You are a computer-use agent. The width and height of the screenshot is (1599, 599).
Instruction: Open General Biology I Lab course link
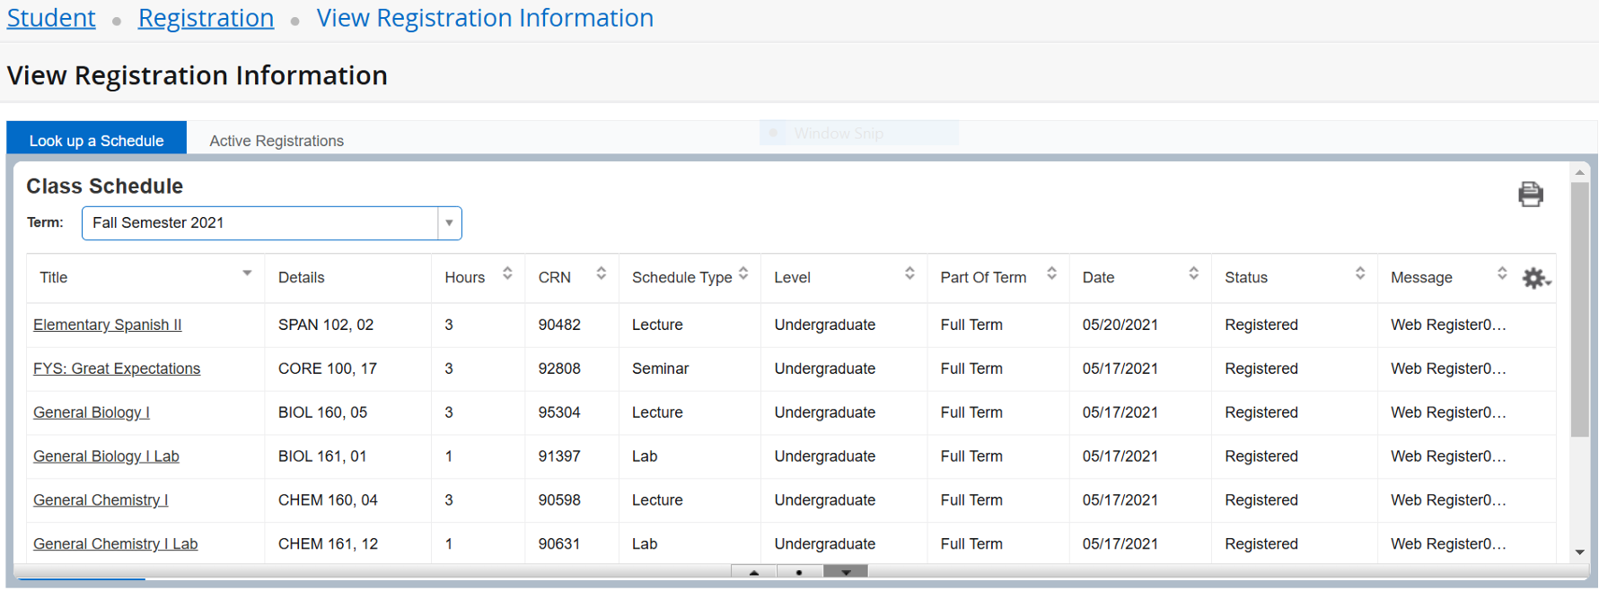[x=106, y=456]
